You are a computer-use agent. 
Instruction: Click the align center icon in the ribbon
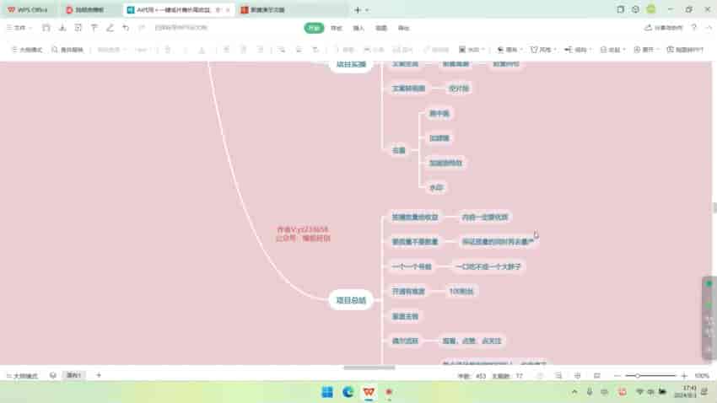[x=243, y=50]
